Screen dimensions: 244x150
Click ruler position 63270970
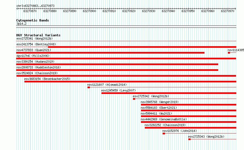tap(228, 11)
